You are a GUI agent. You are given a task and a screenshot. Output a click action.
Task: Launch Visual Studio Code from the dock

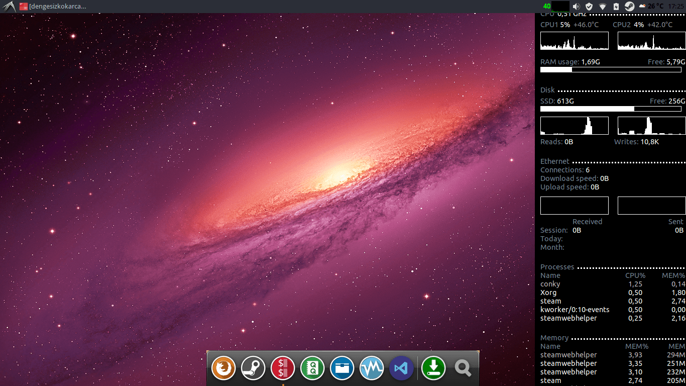pos(401,368)
